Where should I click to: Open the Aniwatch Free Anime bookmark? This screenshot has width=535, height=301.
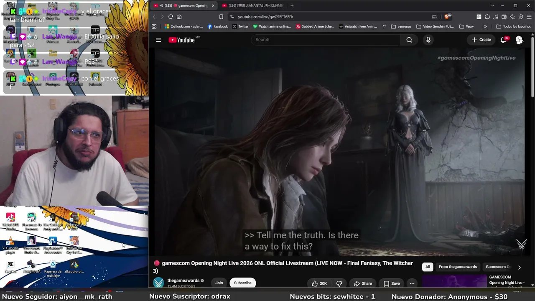click(358, 26)
